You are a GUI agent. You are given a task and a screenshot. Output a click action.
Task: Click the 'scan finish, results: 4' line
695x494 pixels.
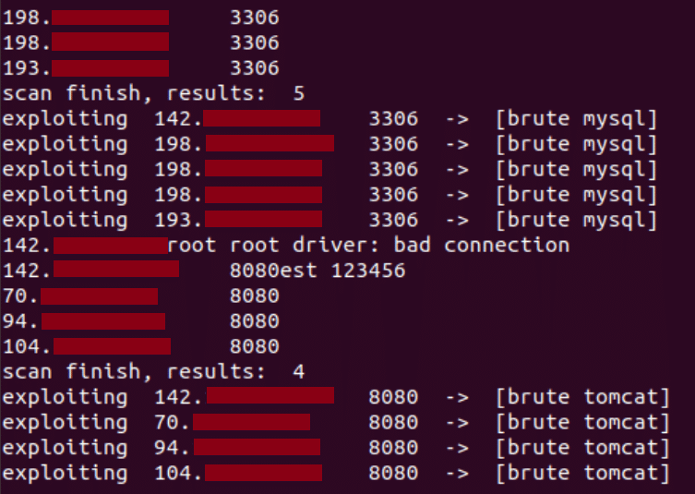pyautogui.click(x=153, y=372)
